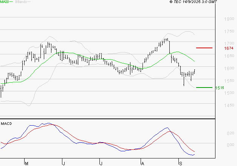Click the A month marker on time axis
The image size is (237, 166).
click(143, 164)
